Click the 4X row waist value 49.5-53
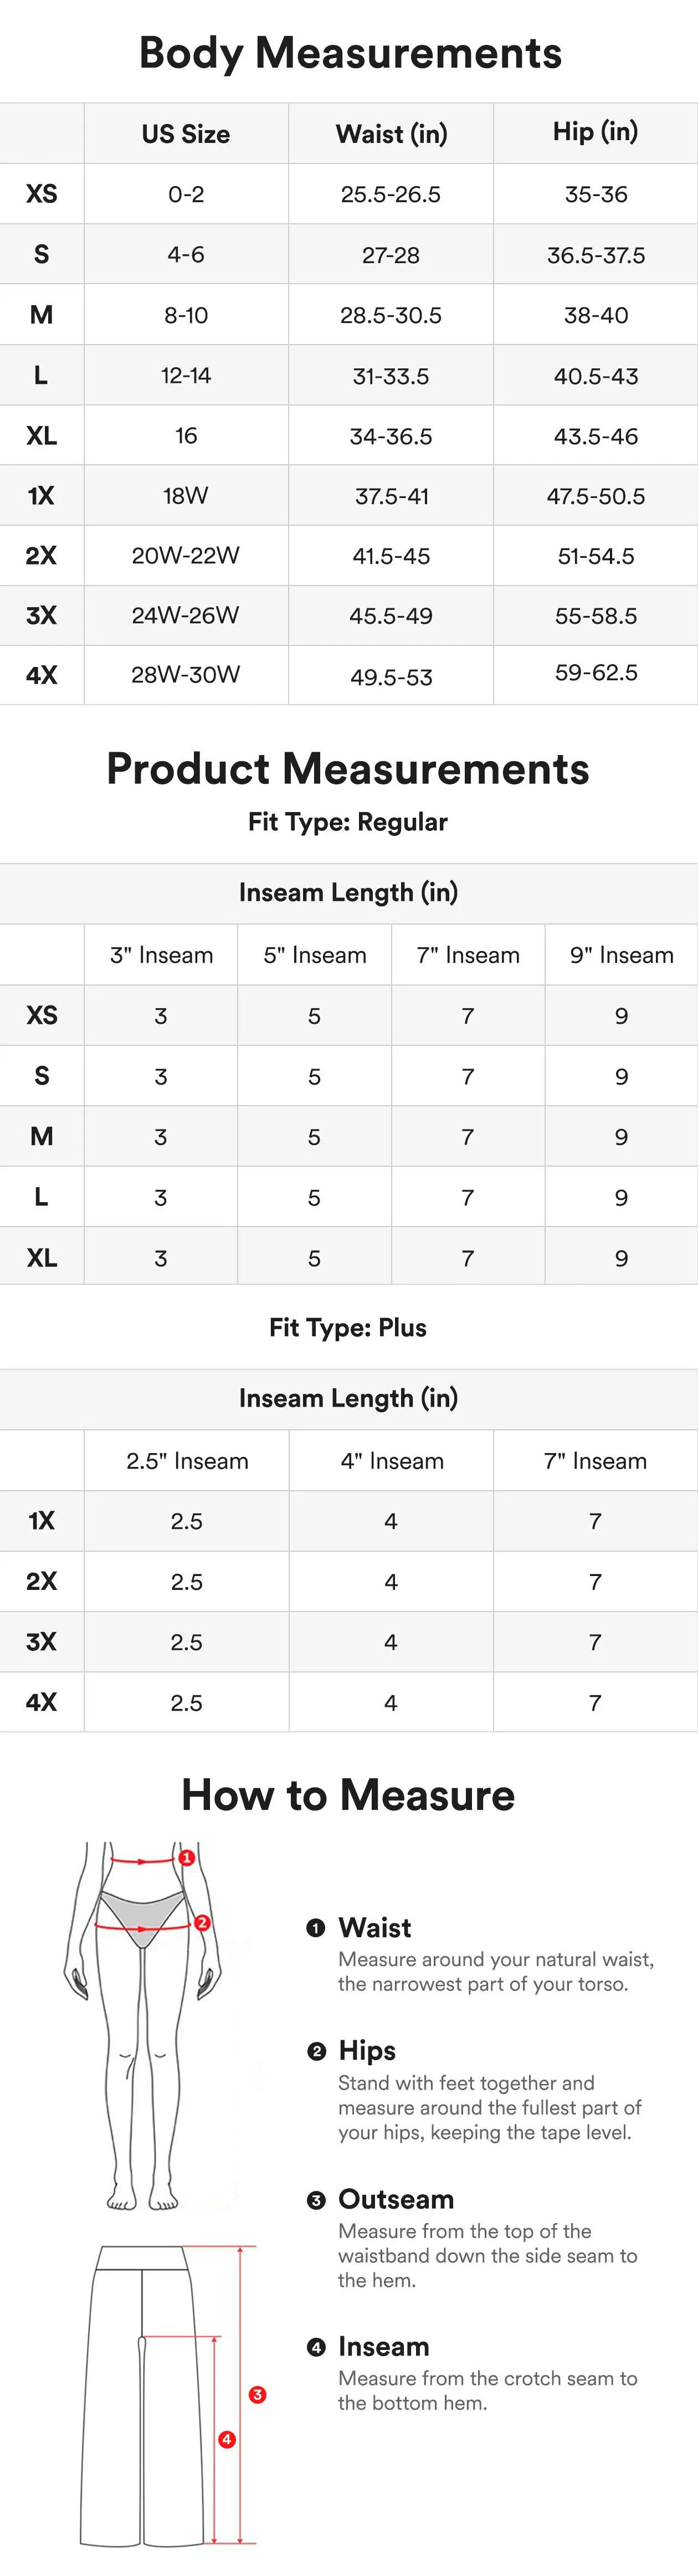 (x=391, y=677)
